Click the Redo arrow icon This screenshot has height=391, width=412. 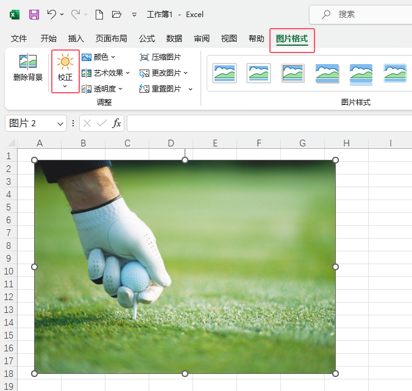coord(76,15)
